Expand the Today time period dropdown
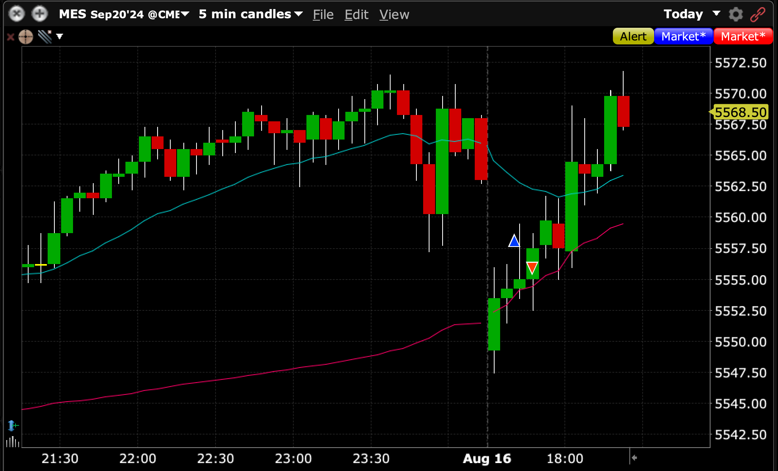 pos(692,14)
